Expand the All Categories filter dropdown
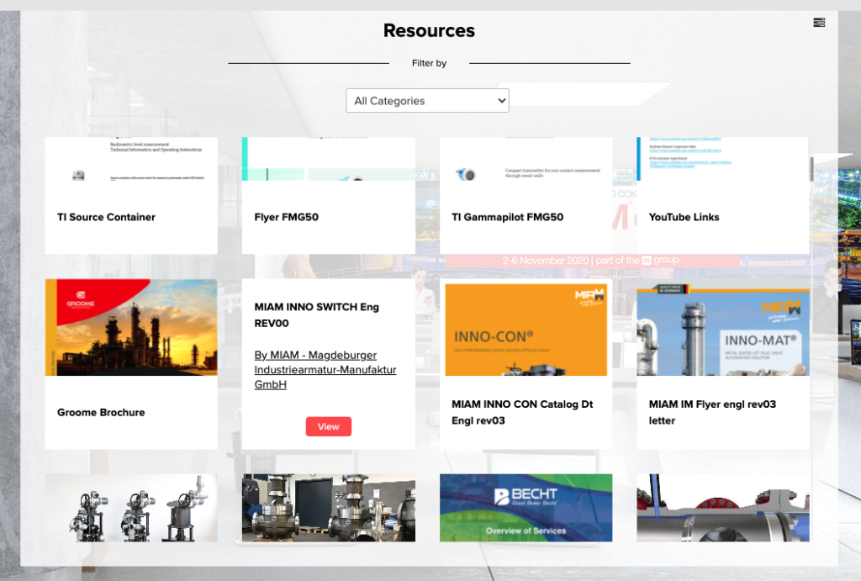Screen dimensions: 861x581 tap(427, 101)
